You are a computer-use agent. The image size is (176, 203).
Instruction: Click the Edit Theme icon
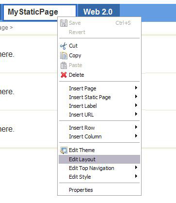point(64,150)
